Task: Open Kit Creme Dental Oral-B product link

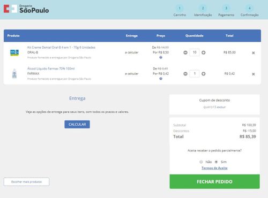Action: (x=61, y=48)
